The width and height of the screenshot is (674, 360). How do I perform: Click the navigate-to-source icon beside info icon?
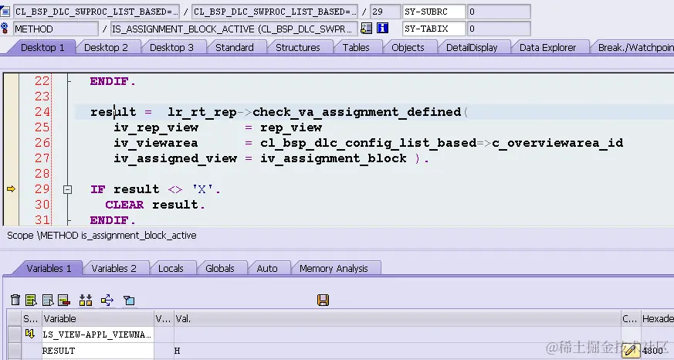[x=366, y=29]
